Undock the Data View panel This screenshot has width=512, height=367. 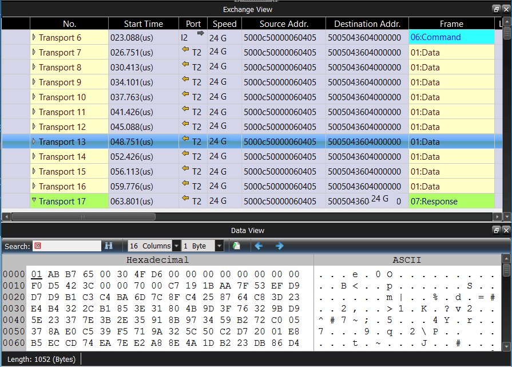click(497, 230)
